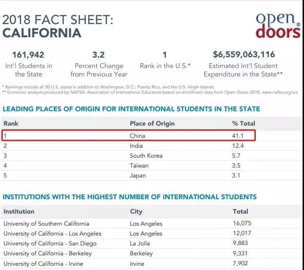The width and height of the screenshot is (304, 270).
Task: Click the 12.4 percent value
Action: coord(238,146)
